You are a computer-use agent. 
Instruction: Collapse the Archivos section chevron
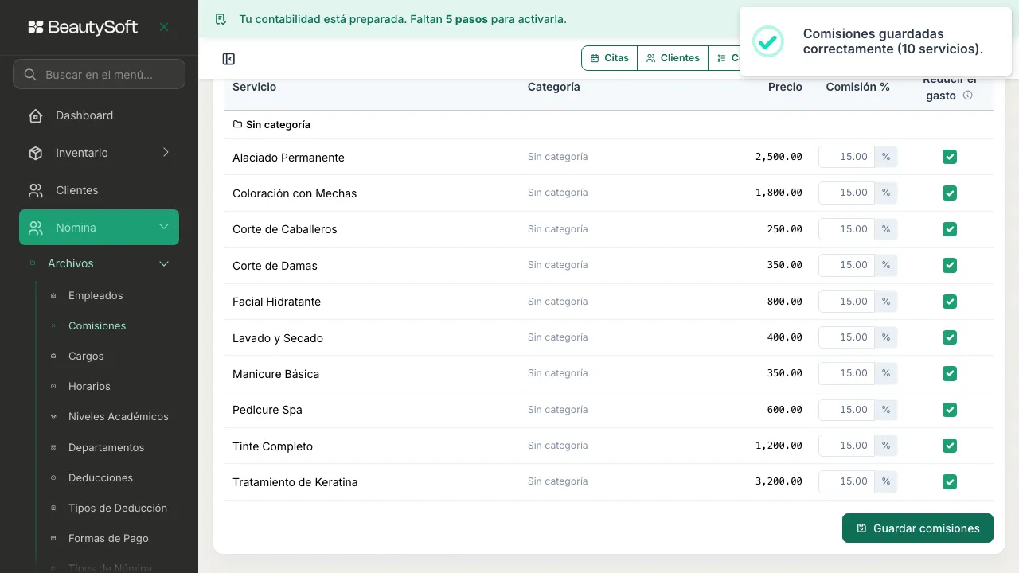point(164,263)
